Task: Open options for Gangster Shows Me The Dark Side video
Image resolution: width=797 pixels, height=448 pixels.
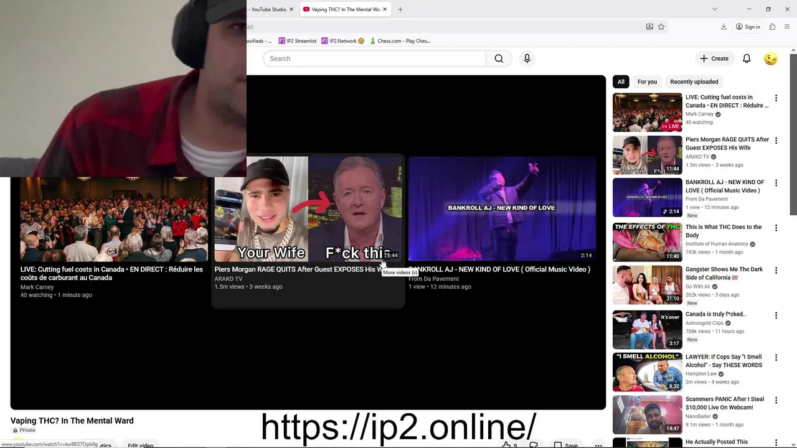Action: tap(776, 271)
